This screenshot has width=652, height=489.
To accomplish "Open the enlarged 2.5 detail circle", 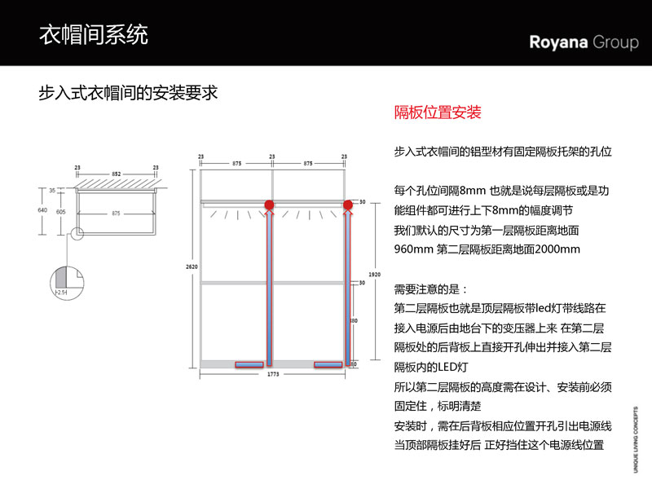I will (x=63, y=283).
